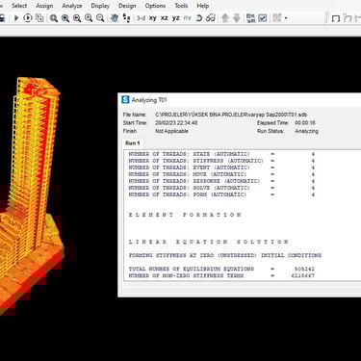Click the overlapping squares icon beside circled play
361x361 pixels.
click(39, 18)
